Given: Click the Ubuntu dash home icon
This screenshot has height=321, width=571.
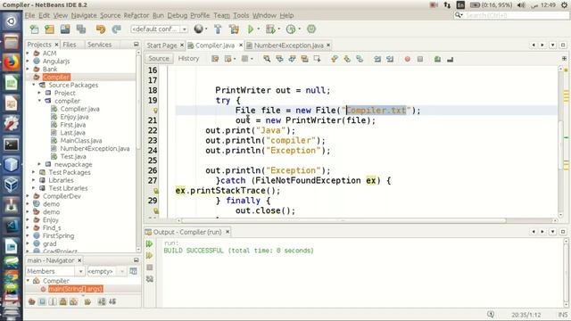Looking at the screenshot, I should click(x=11, y=21).
